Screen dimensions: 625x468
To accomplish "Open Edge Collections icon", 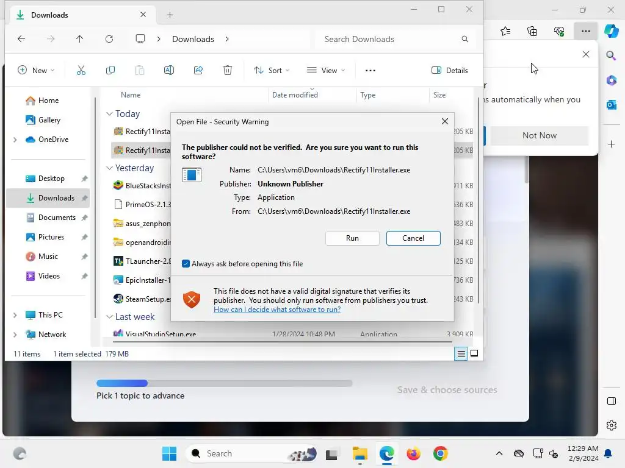I will click(x=532, y=31).
